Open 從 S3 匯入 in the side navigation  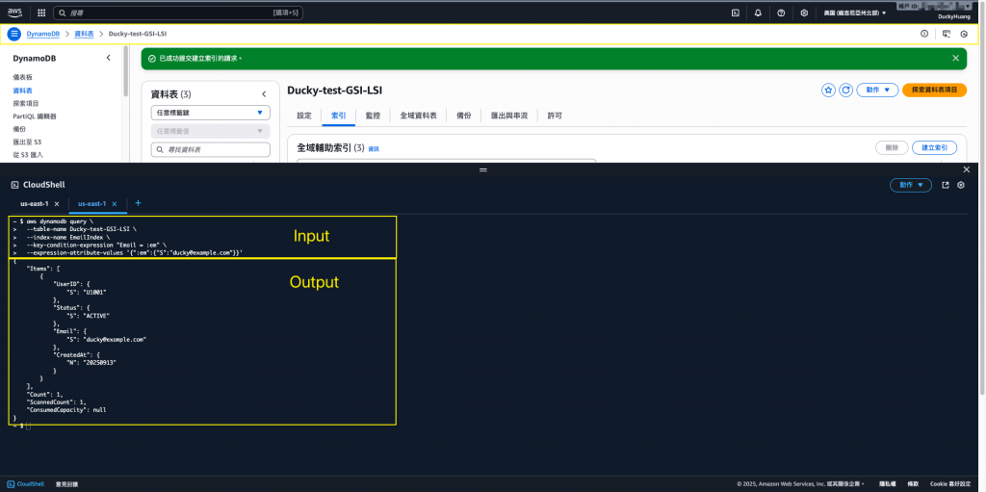point(28,155)
